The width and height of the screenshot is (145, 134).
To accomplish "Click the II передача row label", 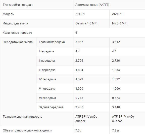I will (47, 61).
